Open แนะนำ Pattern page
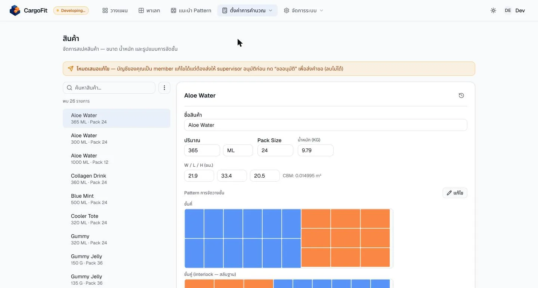 (191, 10)
